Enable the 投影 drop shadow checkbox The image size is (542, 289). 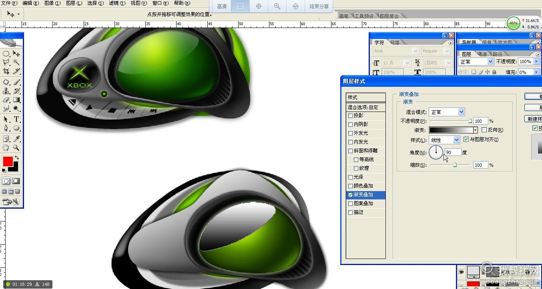351,116
